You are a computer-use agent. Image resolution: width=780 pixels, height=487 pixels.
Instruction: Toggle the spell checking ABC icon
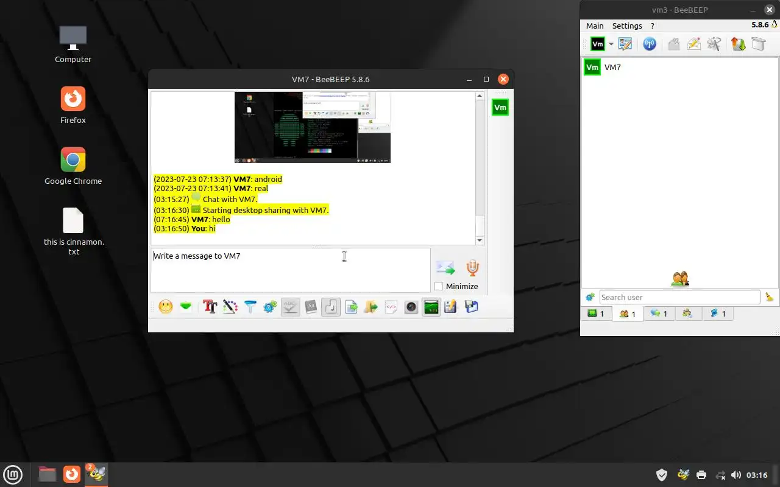coord(290,307)
